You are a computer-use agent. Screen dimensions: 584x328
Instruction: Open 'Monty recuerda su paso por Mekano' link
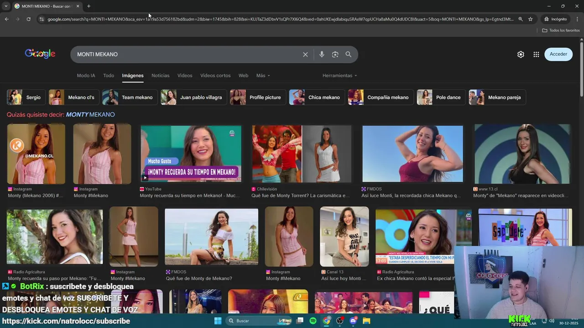point(54,278)
